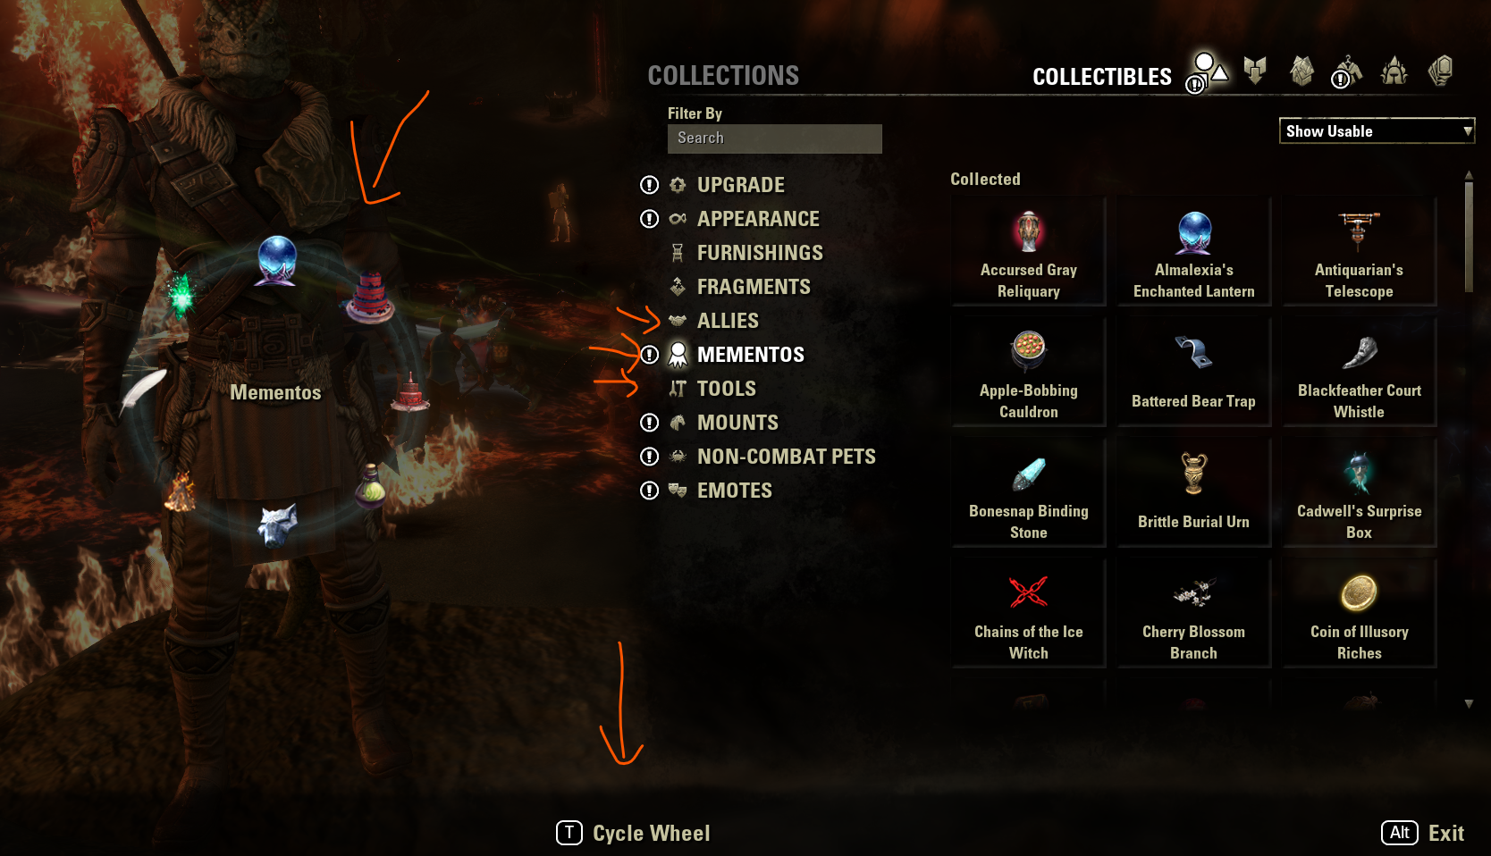Click the Exit button
The height and width of the screenshot is (856, 1491).
(x=1423, y=833)
